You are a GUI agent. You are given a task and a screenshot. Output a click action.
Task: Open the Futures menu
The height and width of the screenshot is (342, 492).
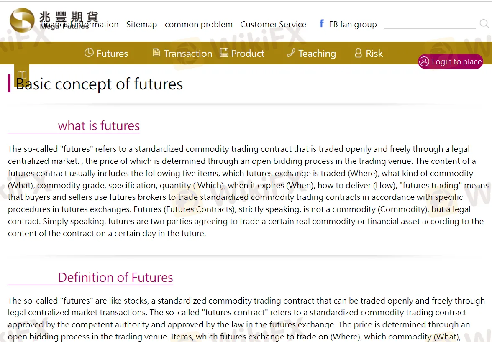pyautogui.click(x=112, y=53)
